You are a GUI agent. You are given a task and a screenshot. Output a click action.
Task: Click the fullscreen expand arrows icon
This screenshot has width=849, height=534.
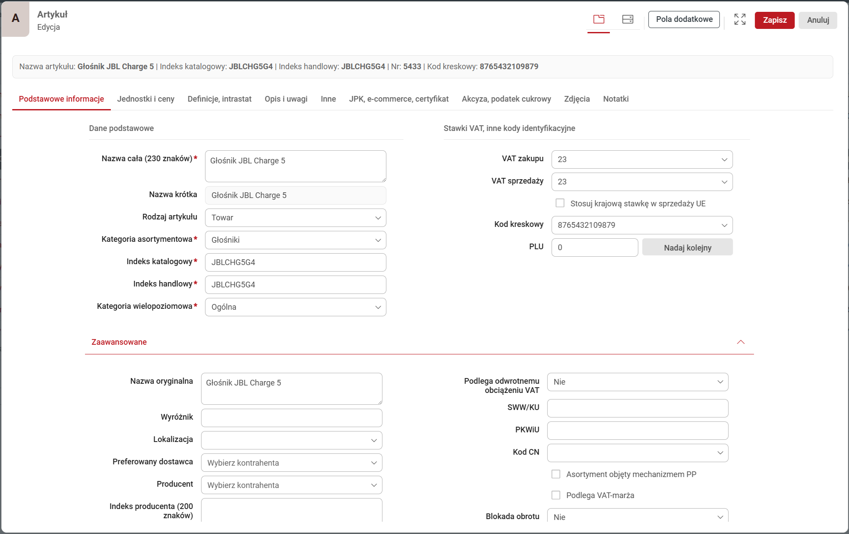pos(739,19)
